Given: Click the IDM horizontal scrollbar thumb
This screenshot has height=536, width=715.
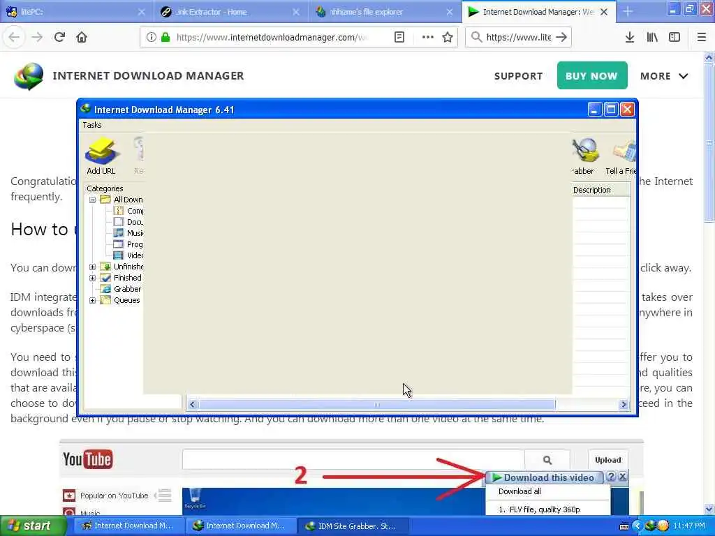Looking at the screenshot, I should click(x=376, y=404).
